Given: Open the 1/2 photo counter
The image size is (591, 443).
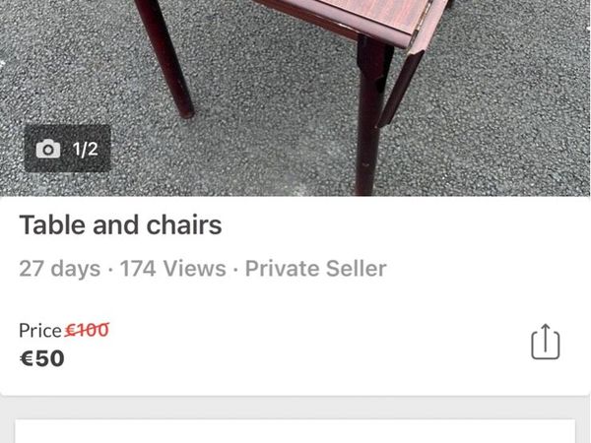Looking at the screenshot, I should (x=67, y=149).
